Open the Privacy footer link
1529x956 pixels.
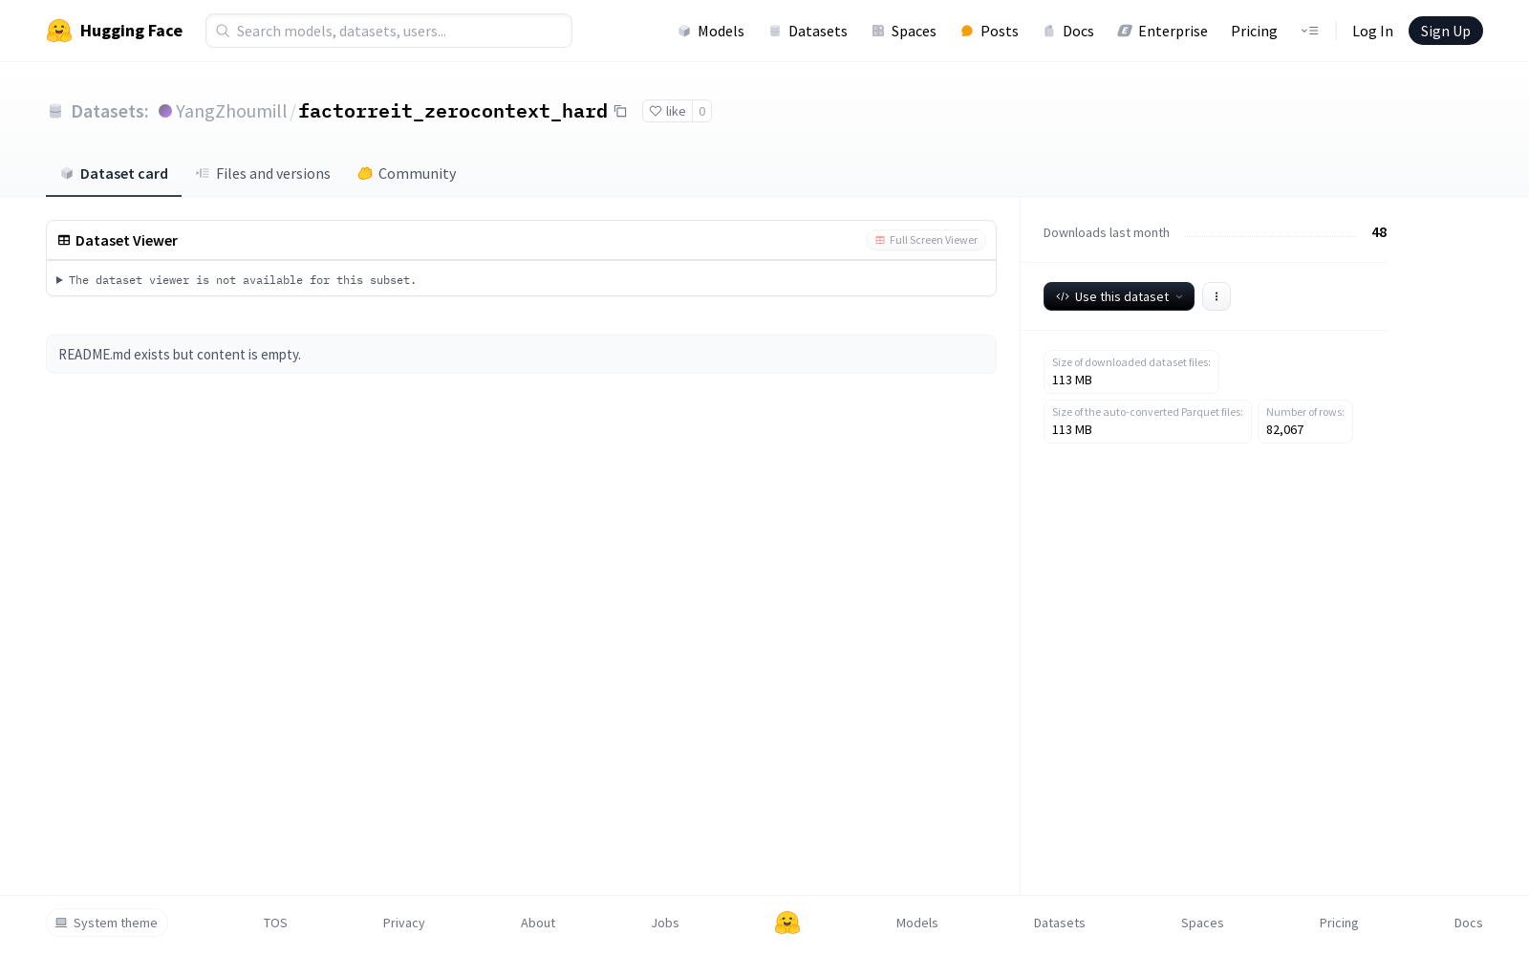[x=403, y=923]
